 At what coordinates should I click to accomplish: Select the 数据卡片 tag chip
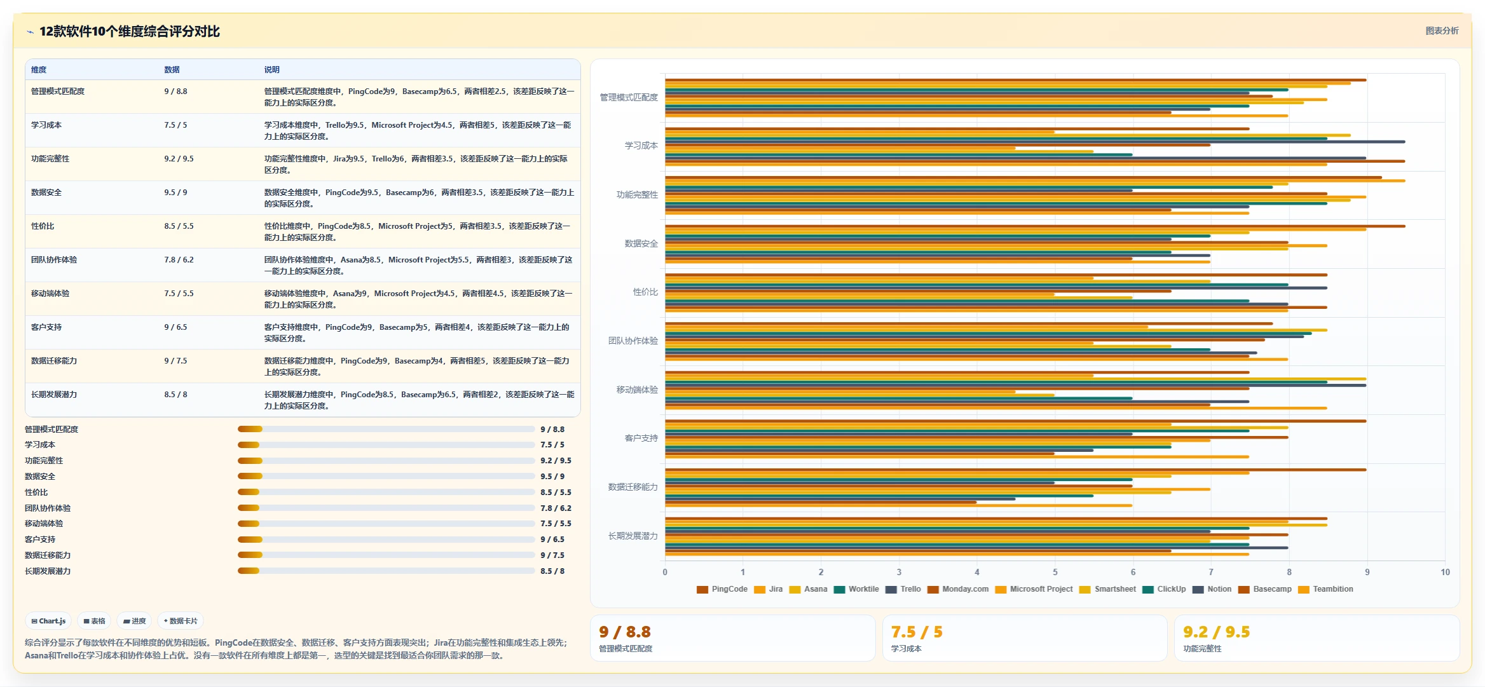tap(181, 621)
